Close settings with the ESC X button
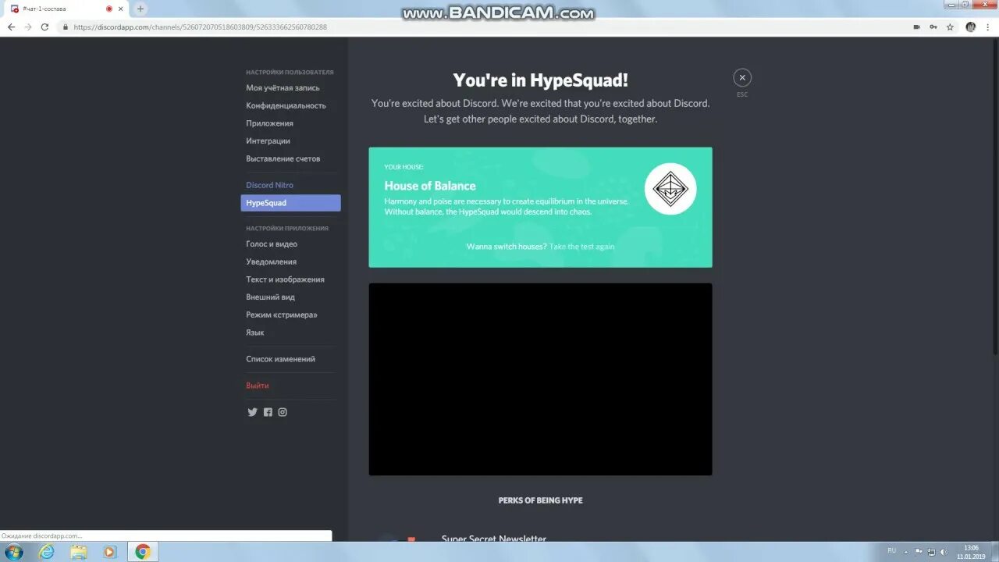Screen dimensions: 999x562 pyautogui.click(x=742, y=77)
